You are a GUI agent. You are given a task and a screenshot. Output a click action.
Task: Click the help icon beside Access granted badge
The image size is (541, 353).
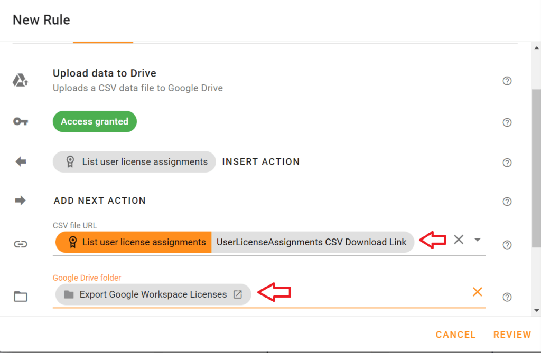click(x=507, y=122)
